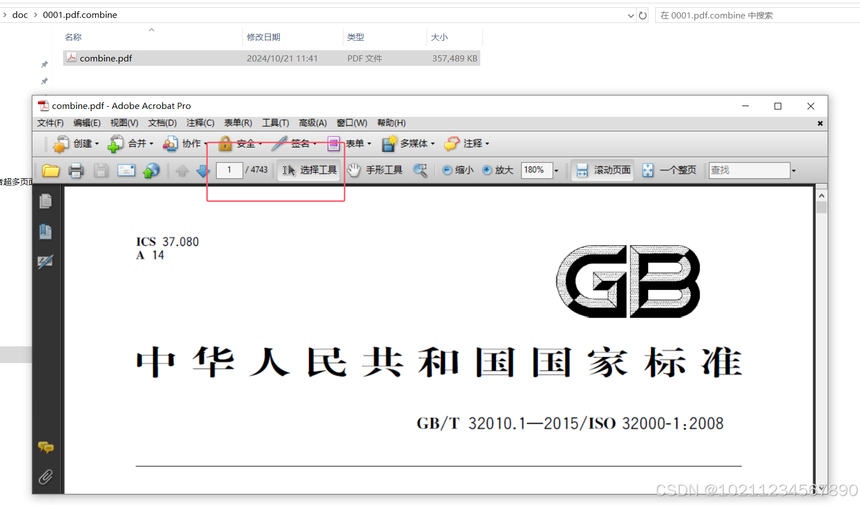Open the Tools menu

point(276,123)
